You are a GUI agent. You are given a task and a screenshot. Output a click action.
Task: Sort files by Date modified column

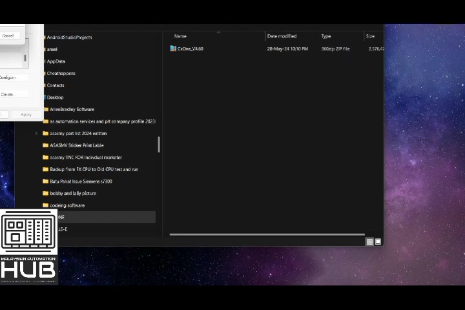(282, 36)
